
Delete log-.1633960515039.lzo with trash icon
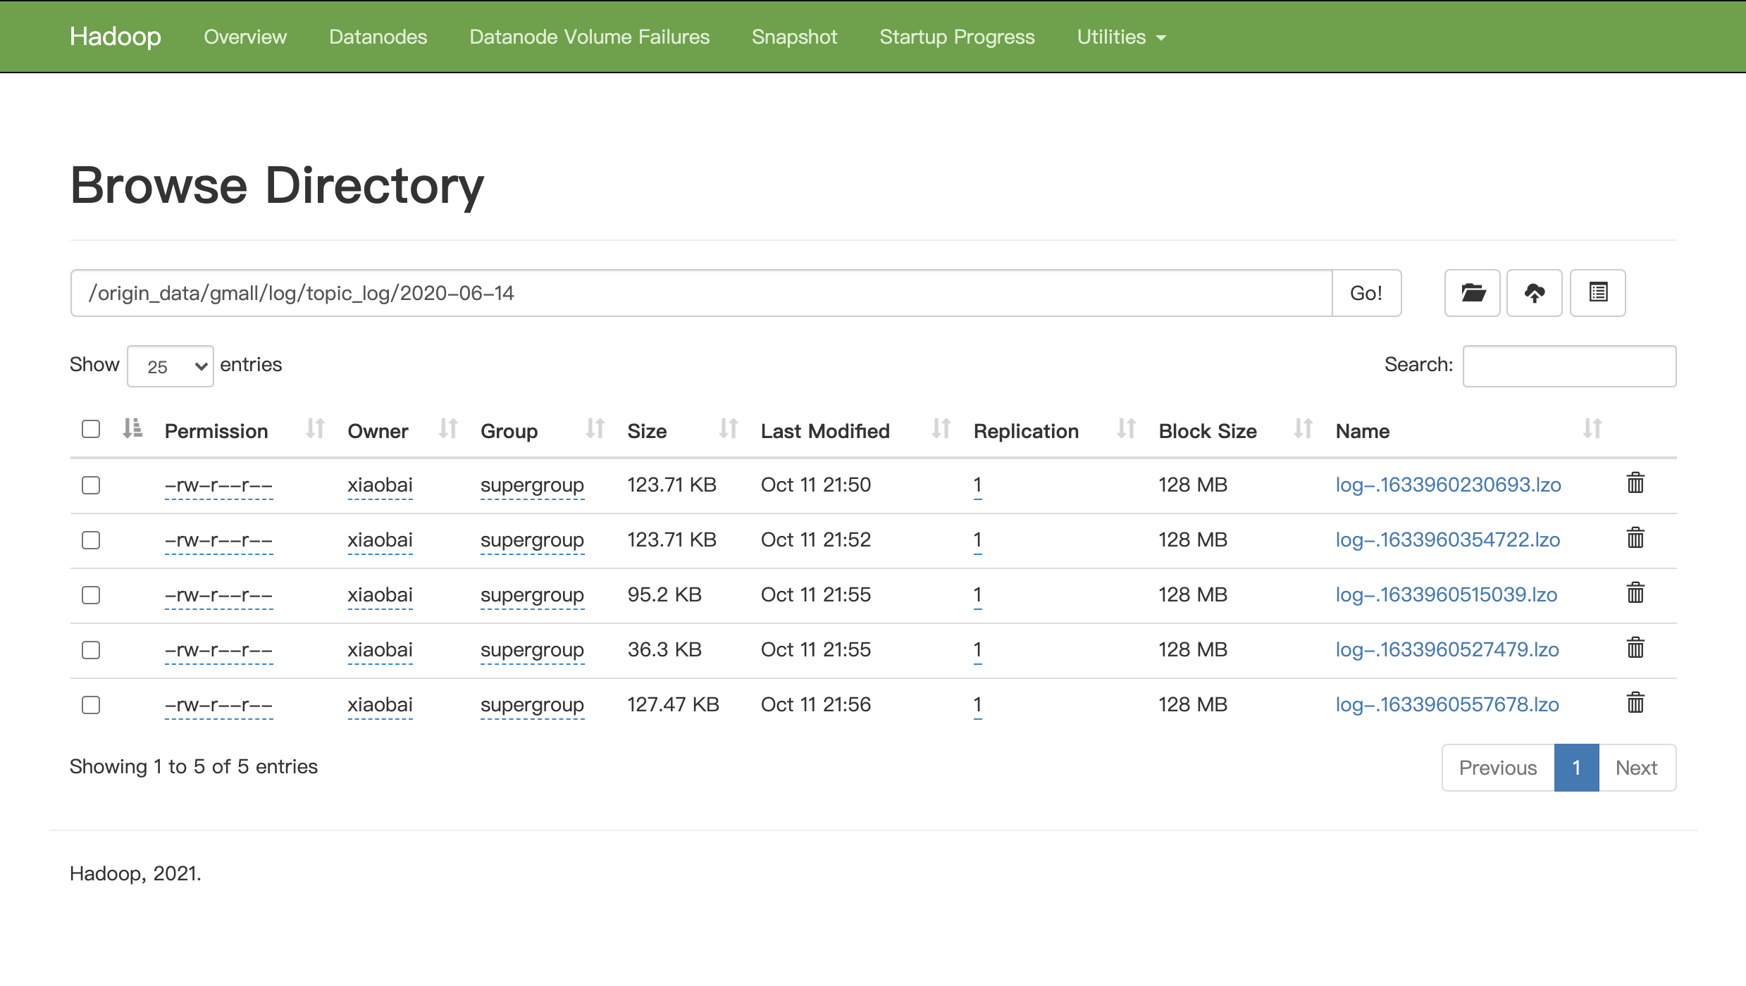(x=1635, y=594)
